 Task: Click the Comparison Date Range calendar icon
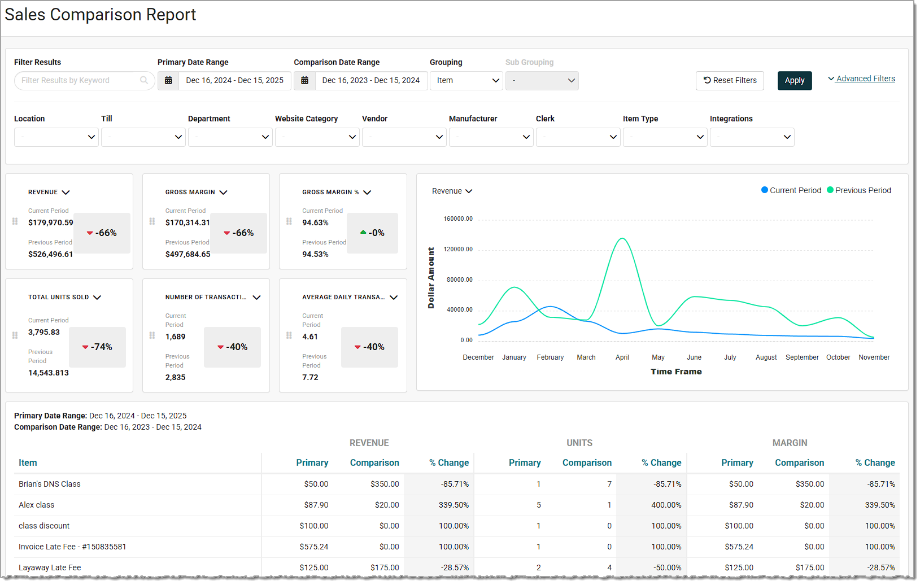point(304,81)
